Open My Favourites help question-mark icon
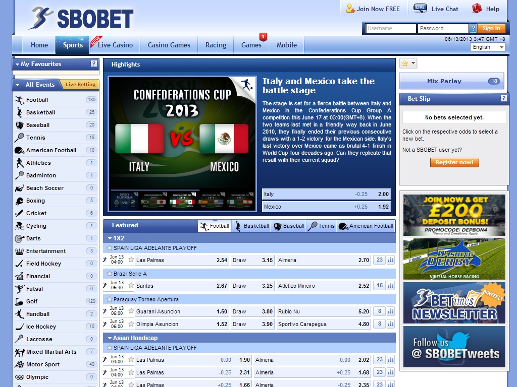517x387 pixels. [94, 64]
